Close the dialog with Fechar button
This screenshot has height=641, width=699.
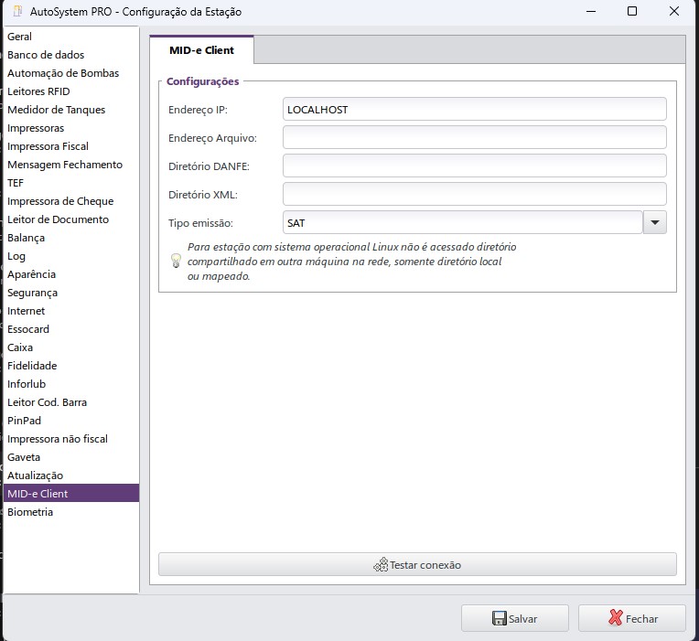point(631,618)
